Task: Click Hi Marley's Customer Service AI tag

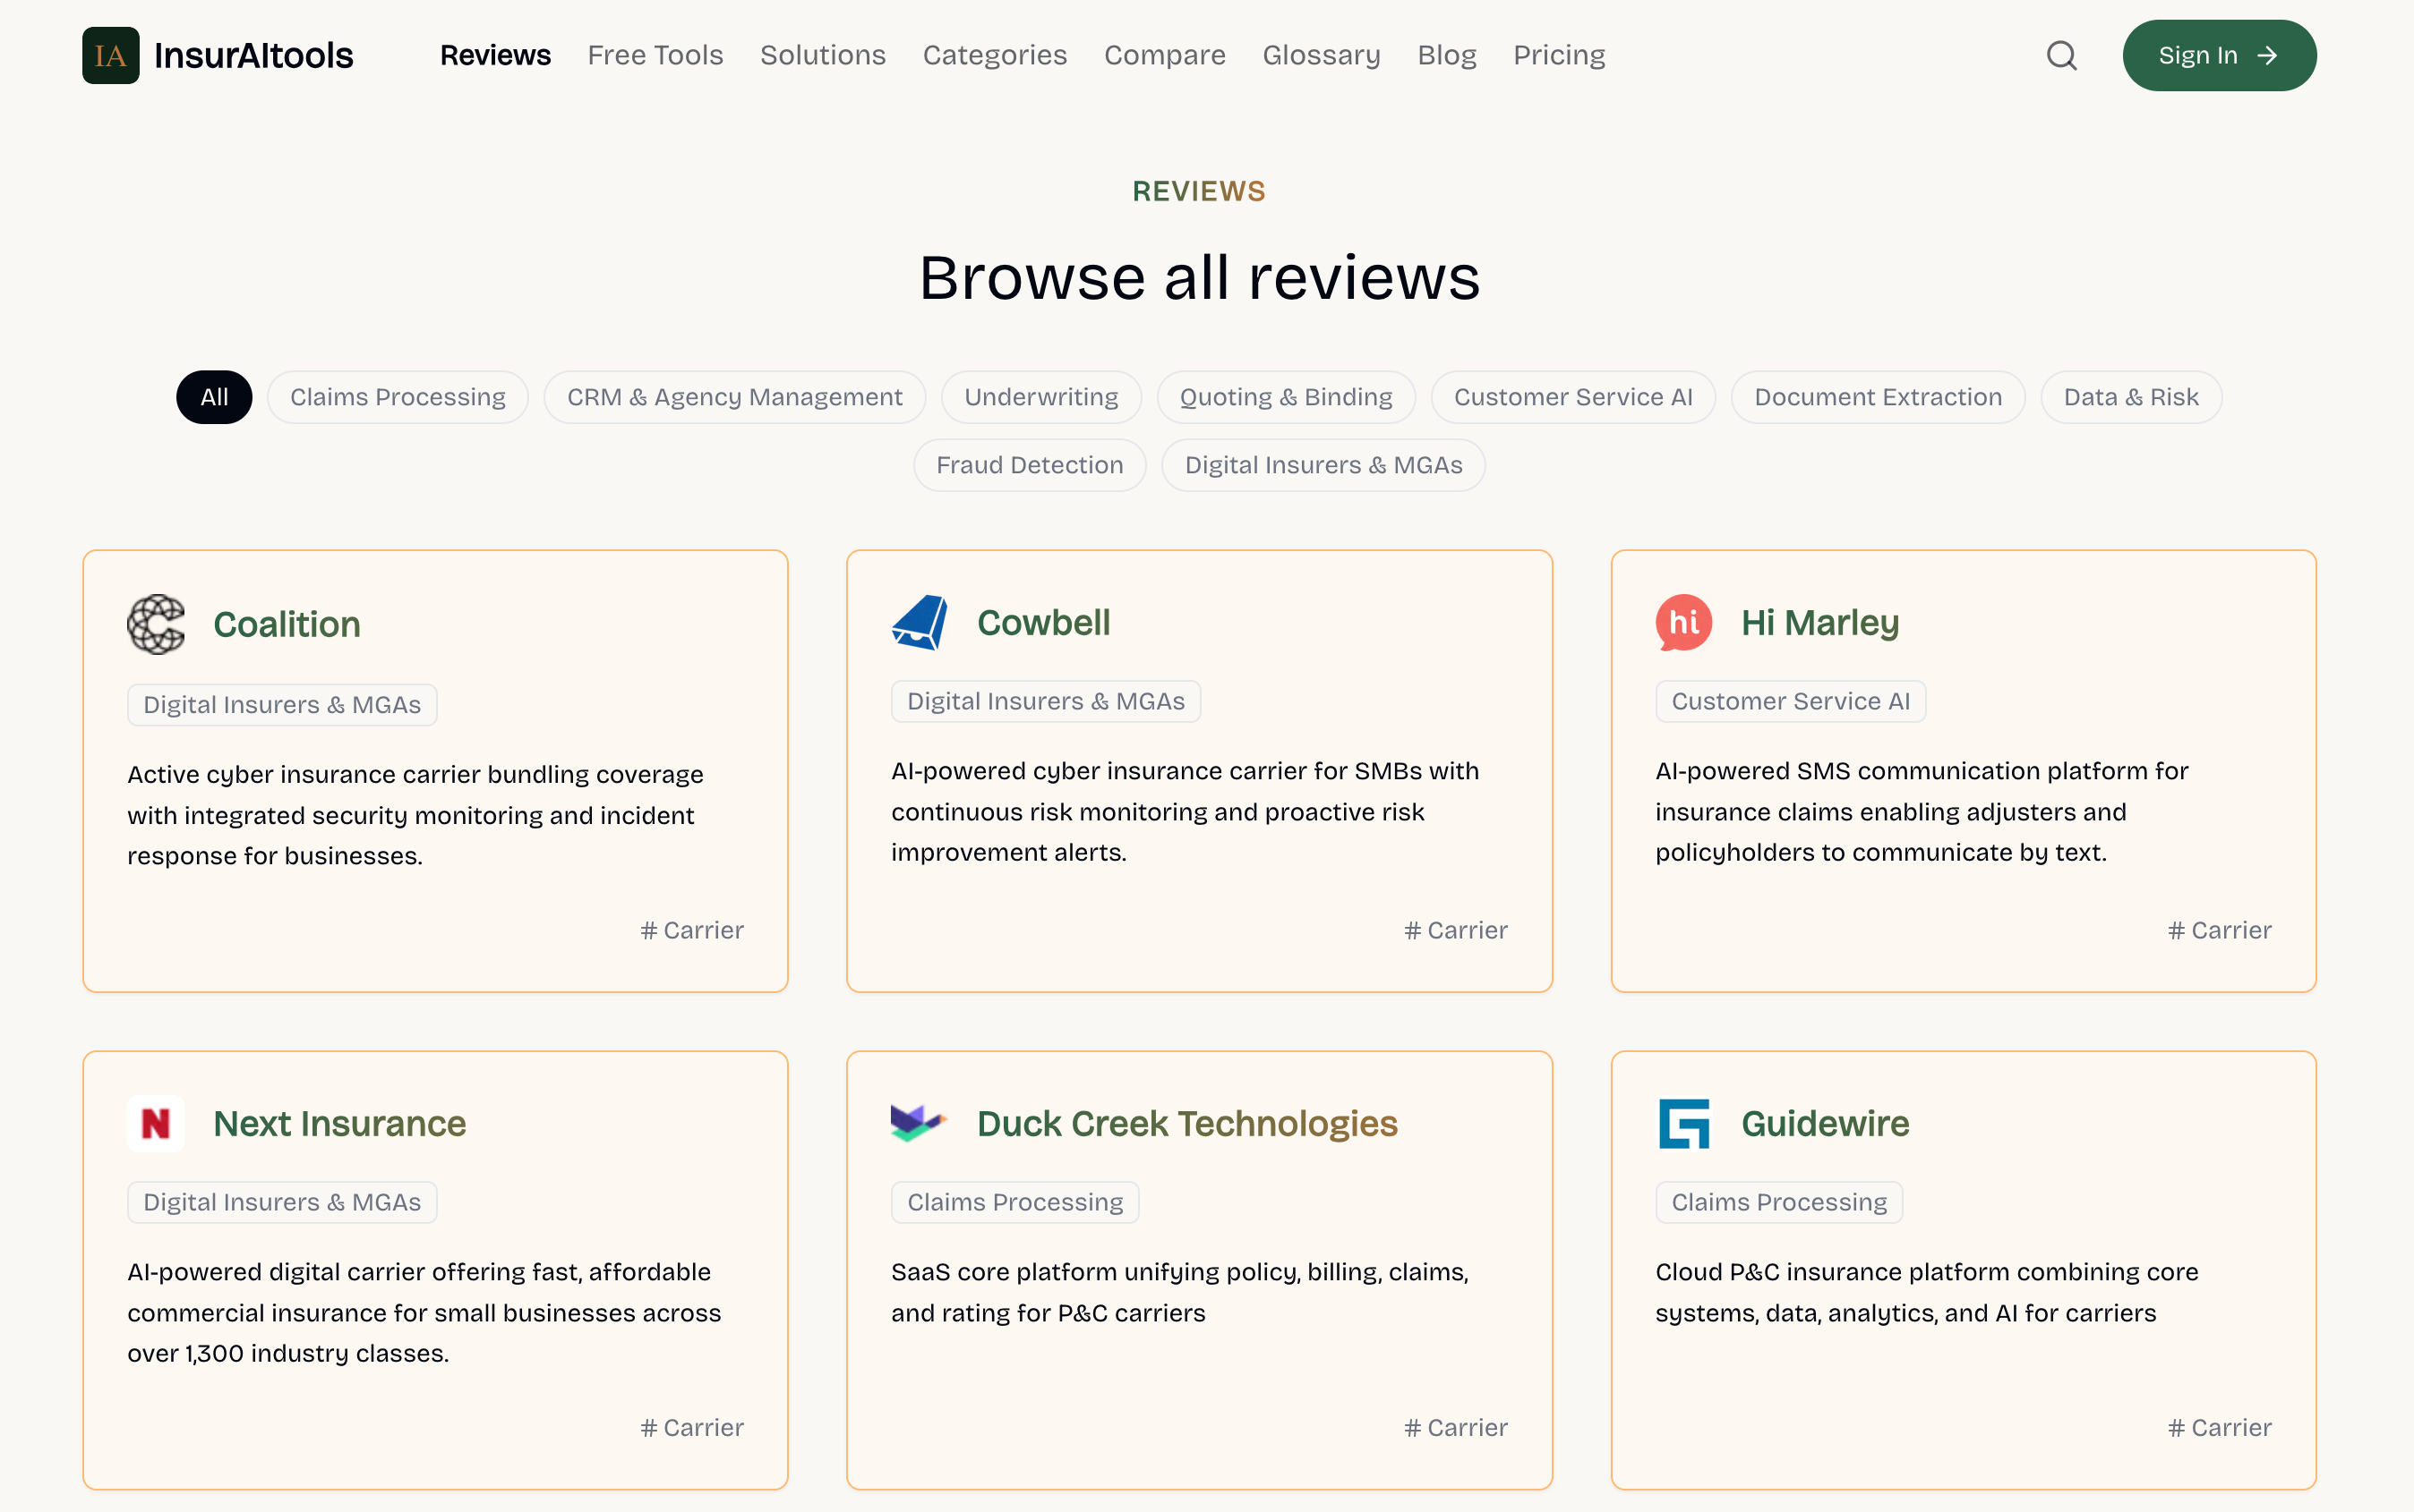Action: [x=1791, y=701]
